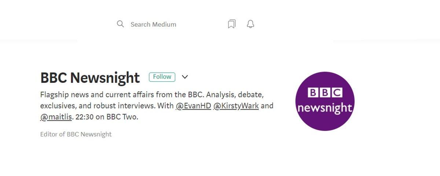Click the white BBC blocks in the logo
The height and width of the screenshot is (176, 440).
tap(325, 92)
